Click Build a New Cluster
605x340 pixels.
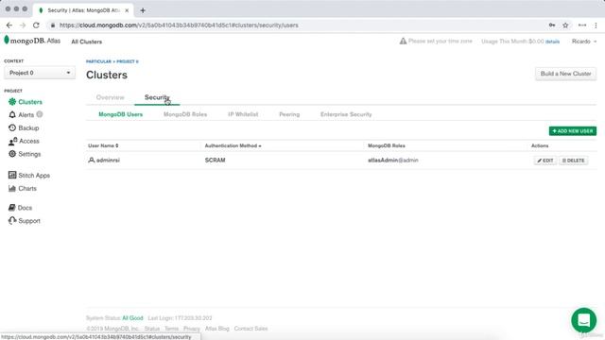tap(565, 74)
